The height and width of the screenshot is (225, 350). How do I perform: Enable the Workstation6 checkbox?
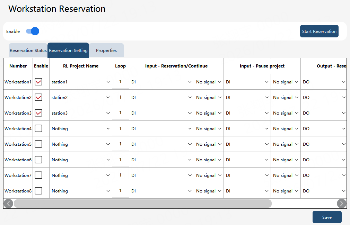38,160
